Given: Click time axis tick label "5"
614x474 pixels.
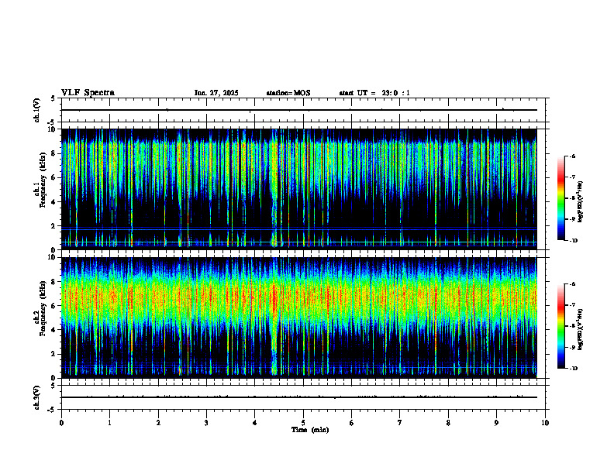Looking at the screenshot, I should 303,423.
